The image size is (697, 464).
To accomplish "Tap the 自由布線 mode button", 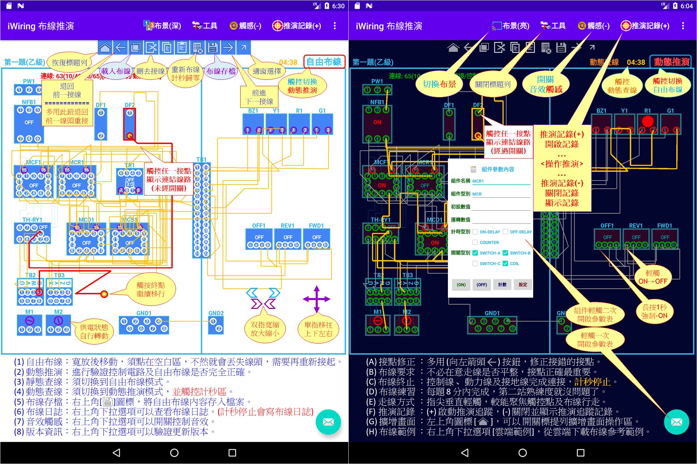I will [x=324, y=62].
